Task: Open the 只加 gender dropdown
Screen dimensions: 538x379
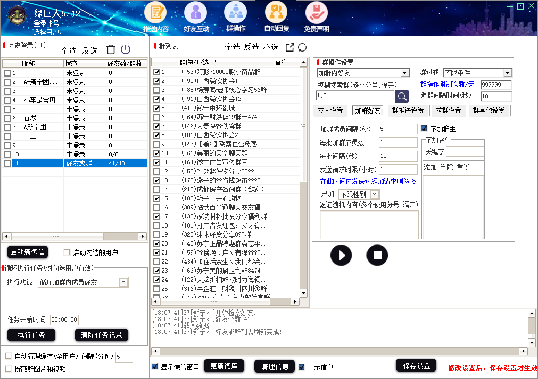Action: click(x=374, y=195)
